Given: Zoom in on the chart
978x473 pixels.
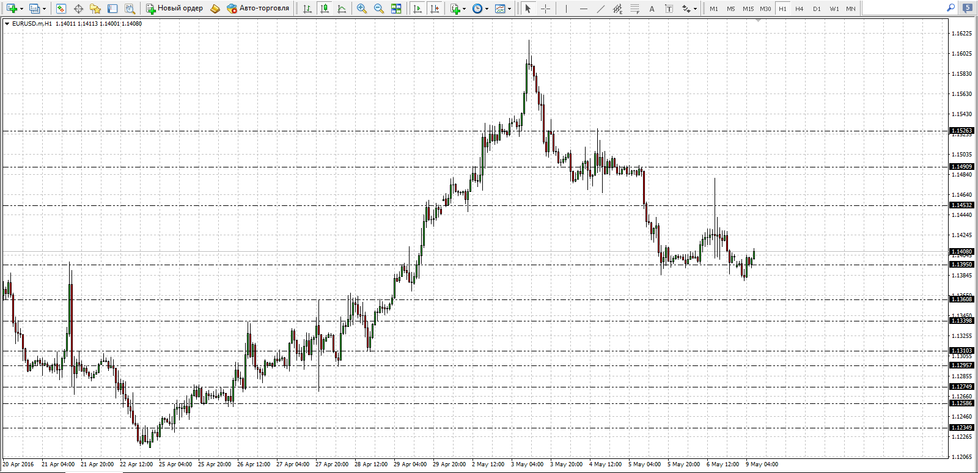Looking at the screenshot, I should (x=362, y=9).
